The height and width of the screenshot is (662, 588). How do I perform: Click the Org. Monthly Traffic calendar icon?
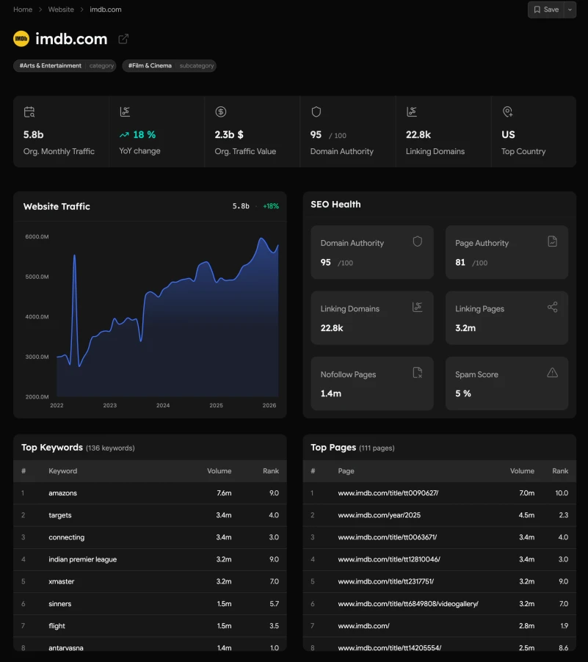tap(29, 112)
